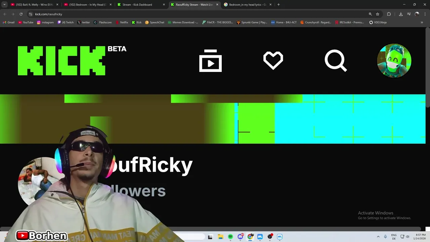Open Task View on the taskbar
430x242 pixels.
[x=210, y=237]
